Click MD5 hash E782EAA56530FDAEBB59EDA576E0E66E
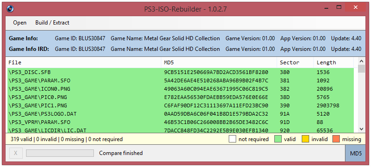The height and width of the screenshot is (167, 371). pos(216,97)
